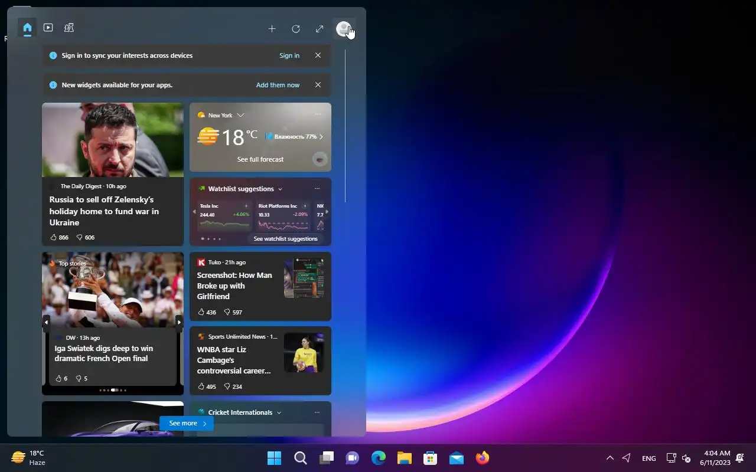The height and width of the screenshot is (472, 756).
Task: Open the Games tab in widgets panel
Action: (x=69, y=28)
